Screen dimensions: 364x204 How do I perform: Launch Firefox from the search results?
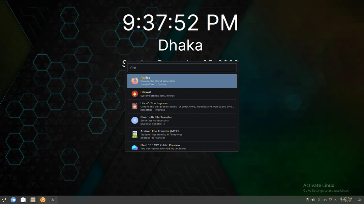pos(182,81)
